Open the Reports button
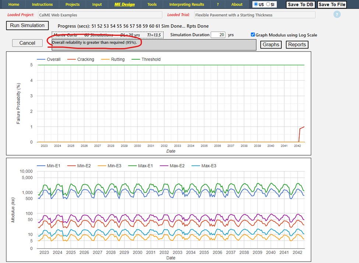Screen dimensions: 359x263 click(297, 45)
